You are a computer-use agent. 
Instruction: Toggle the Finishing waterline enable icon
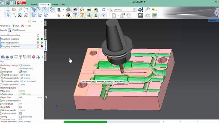(x=38, y=43)
